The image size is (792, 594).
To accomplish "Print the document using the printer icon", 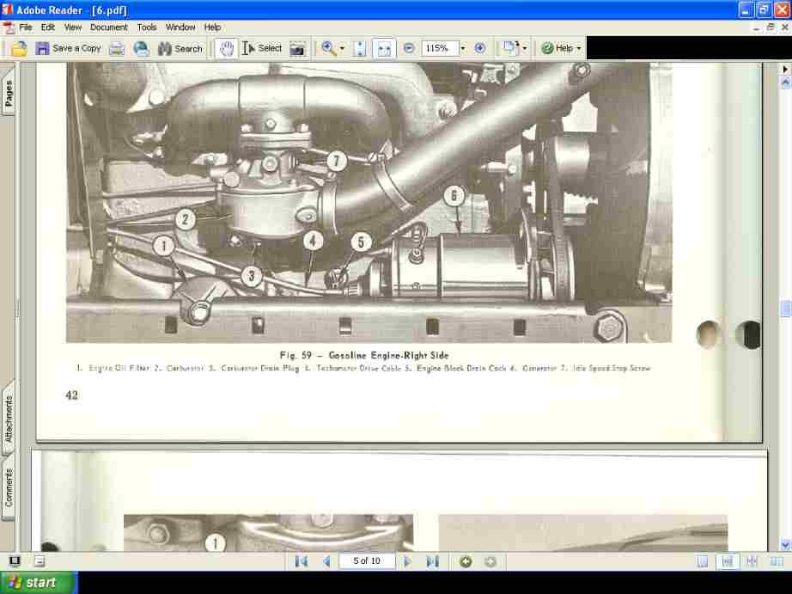I will pos(116,48).
